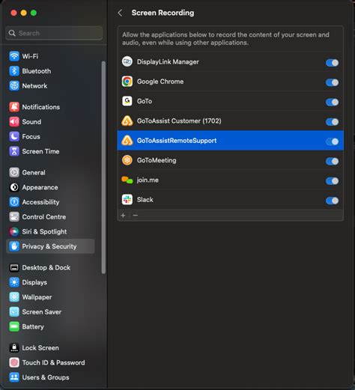Select the GoToAssistRemoteSupport row text

click(x=177, y=141)
